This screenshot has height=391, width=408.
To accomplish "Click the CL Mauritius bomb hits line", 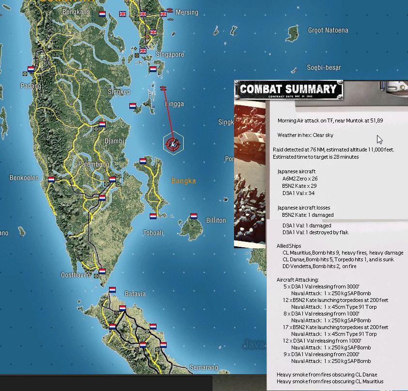I will 343,253.
